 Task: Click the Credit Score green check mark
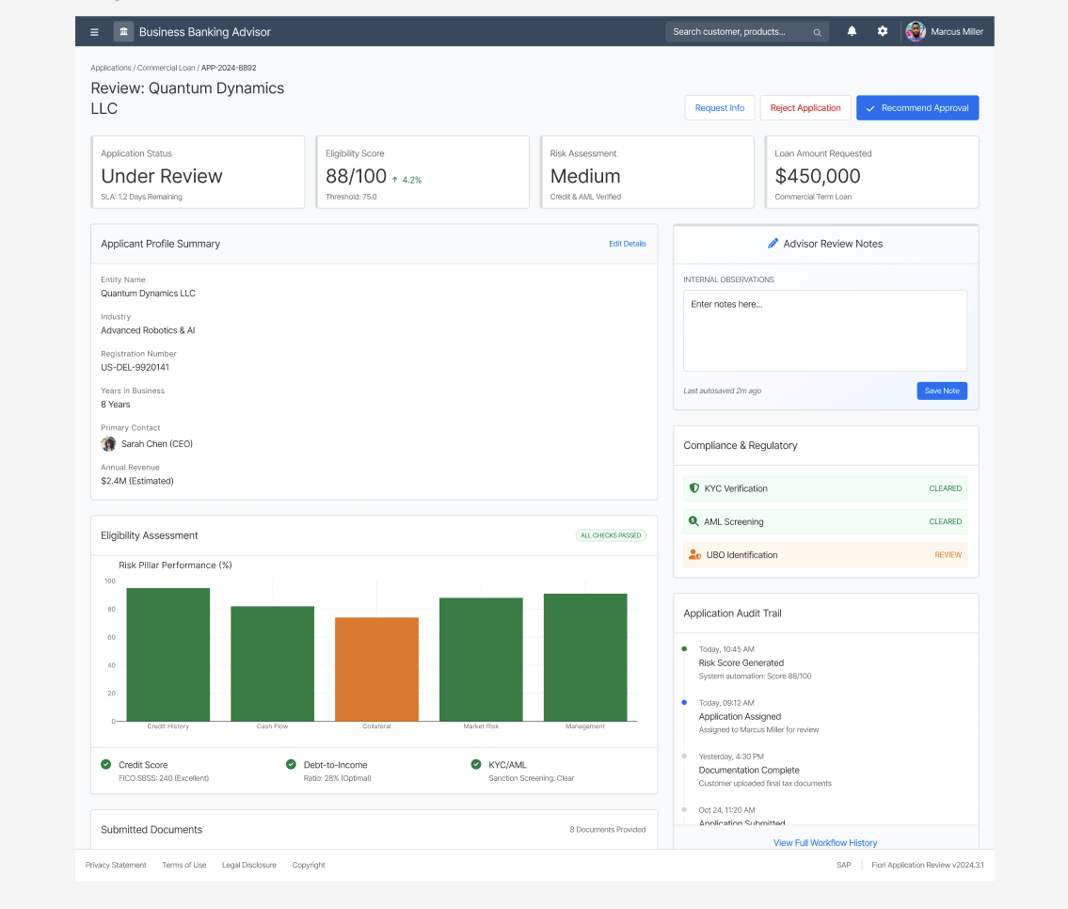[105, 764]
